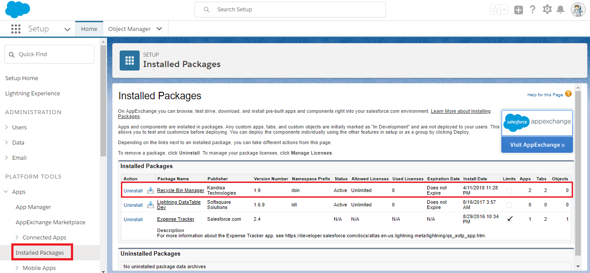Click the Salesforce AppExchange logo banner
590x273 pixels.
[x=537, y=122]
